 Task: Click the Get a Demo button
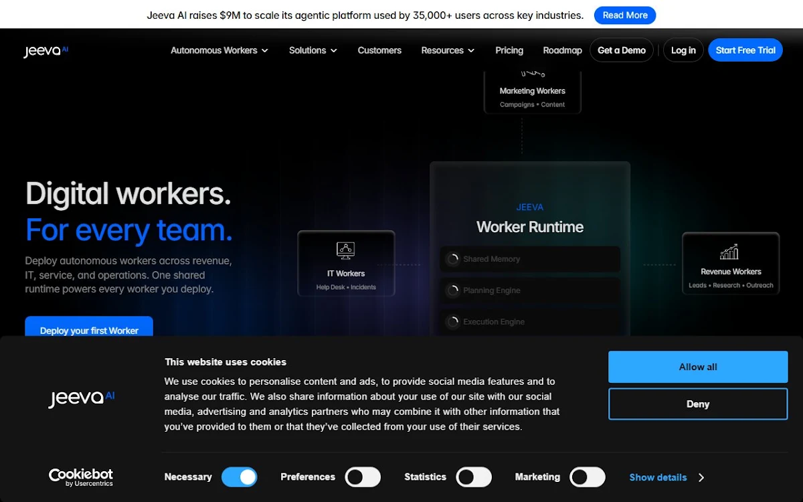622,50
